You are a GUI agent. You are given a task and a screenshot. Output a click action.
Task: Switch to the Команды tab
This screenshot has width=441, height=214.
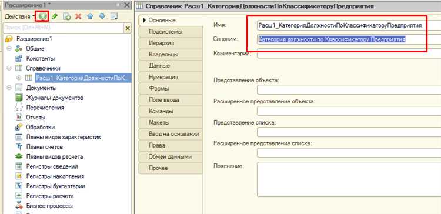coord(171,111)
